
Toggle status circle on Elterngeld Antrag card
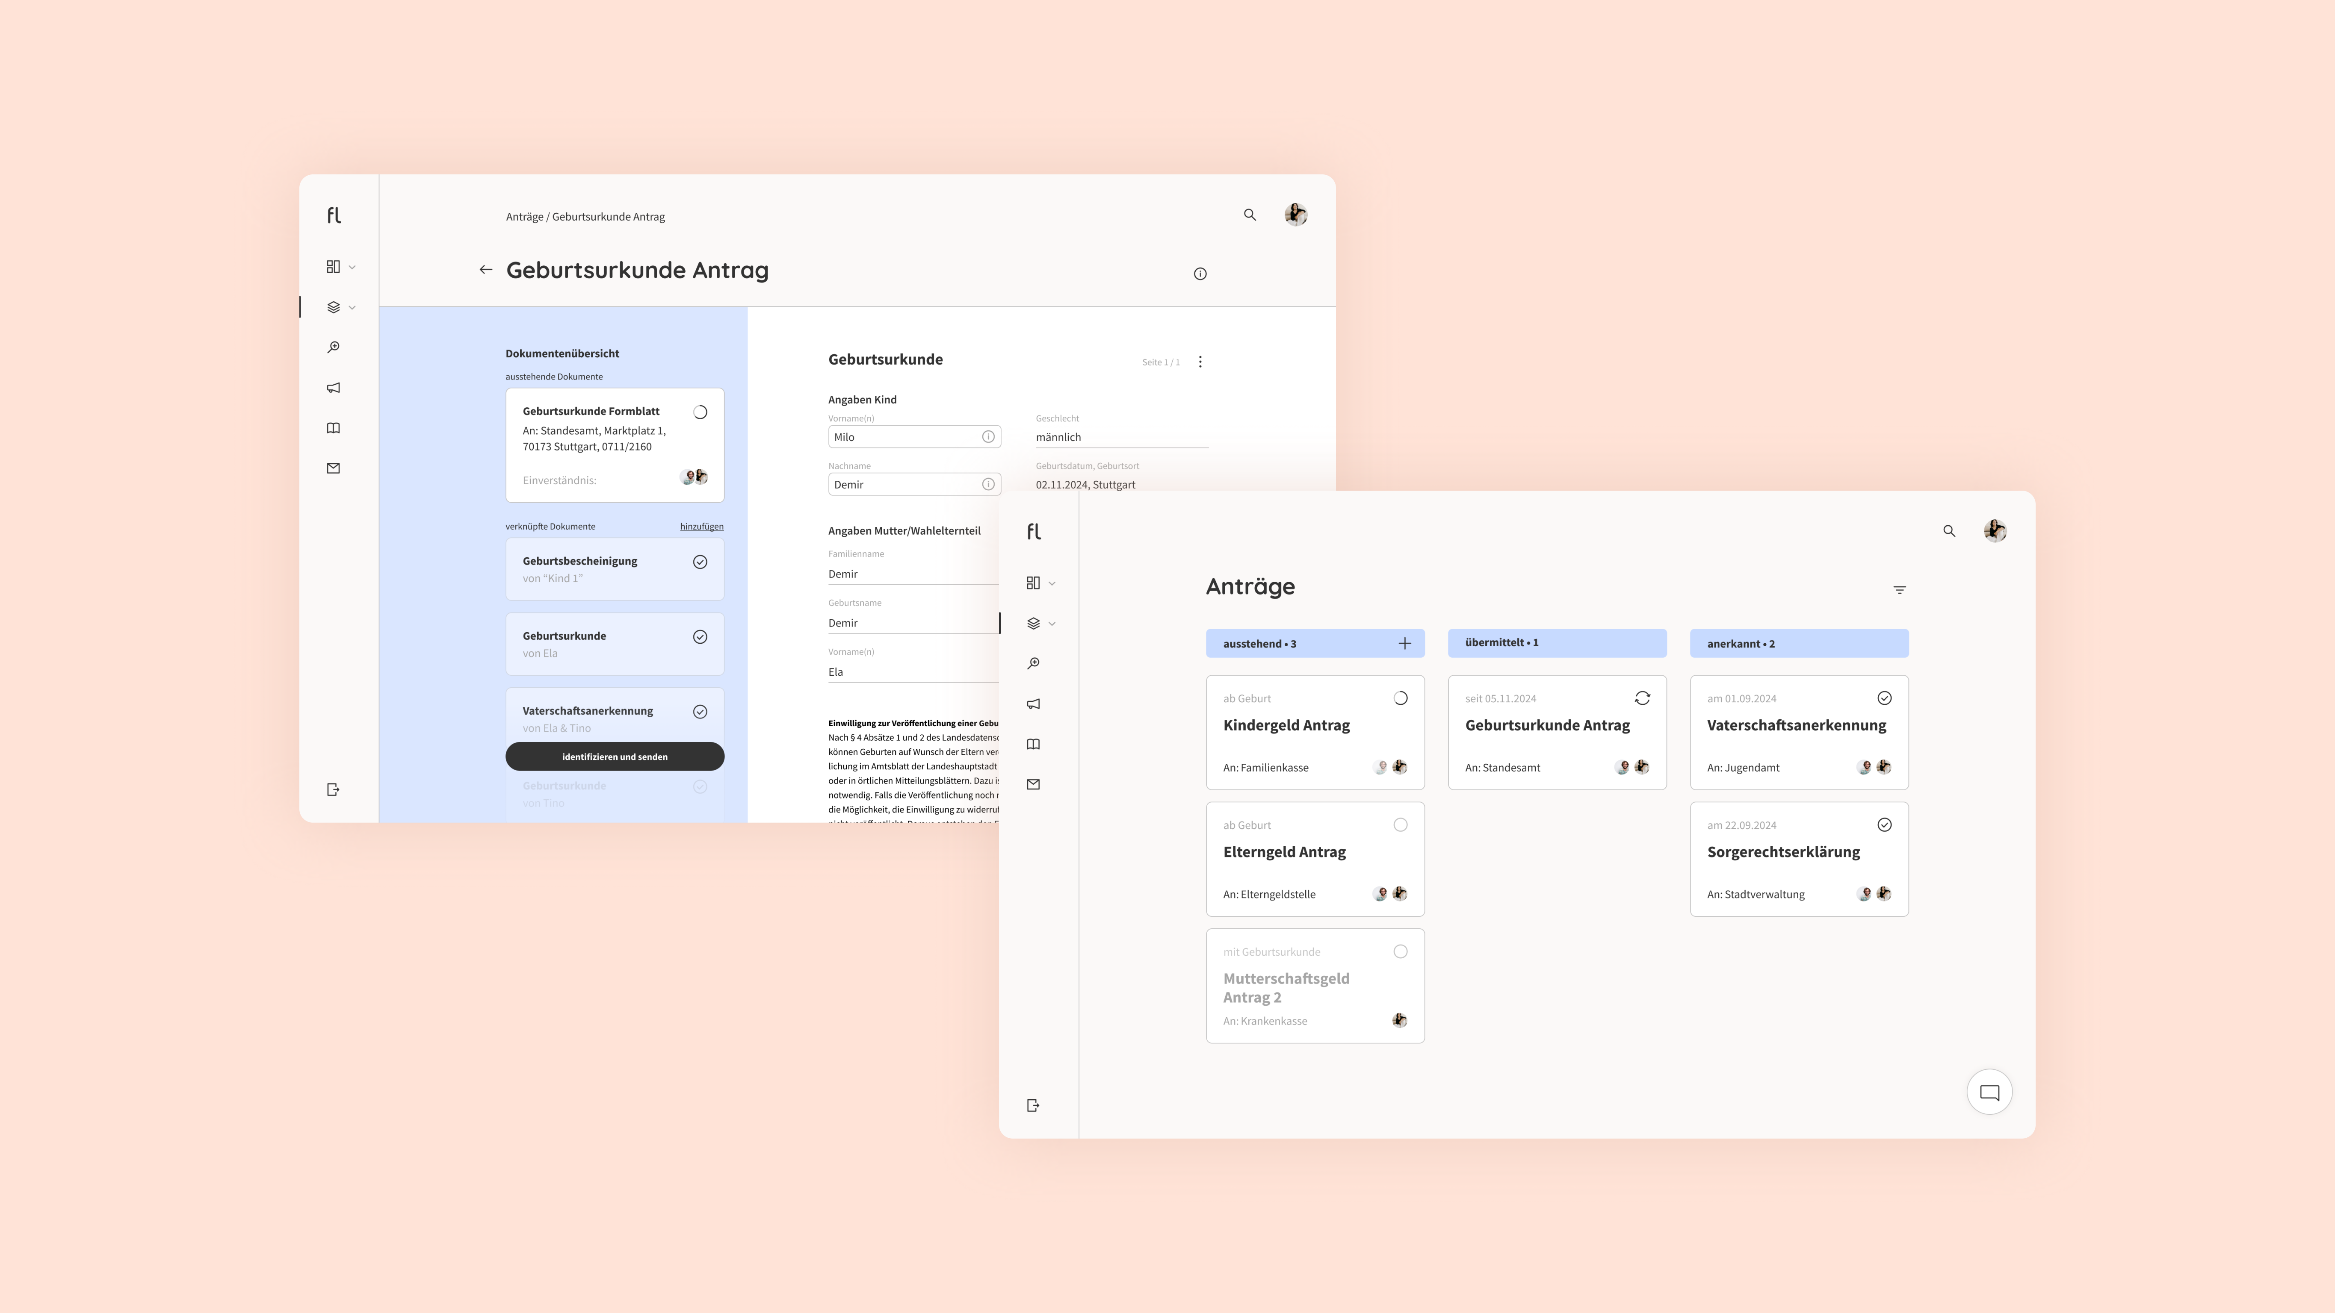1401,825
